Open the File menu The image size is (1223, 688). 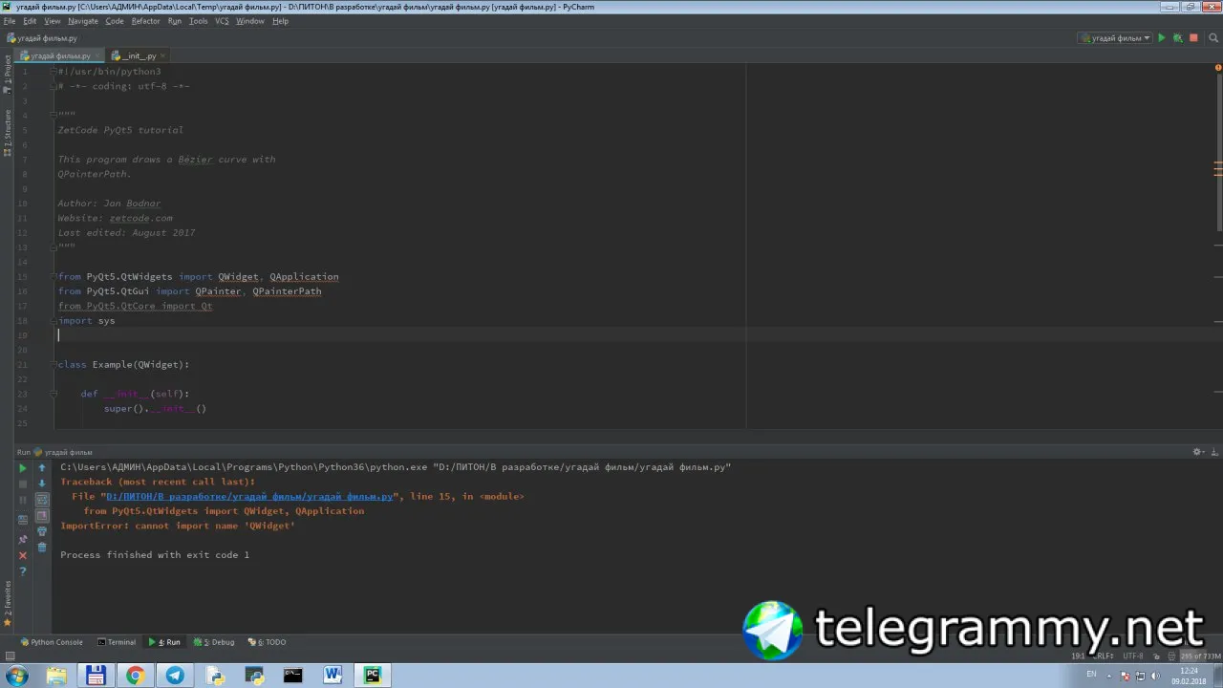10,21
